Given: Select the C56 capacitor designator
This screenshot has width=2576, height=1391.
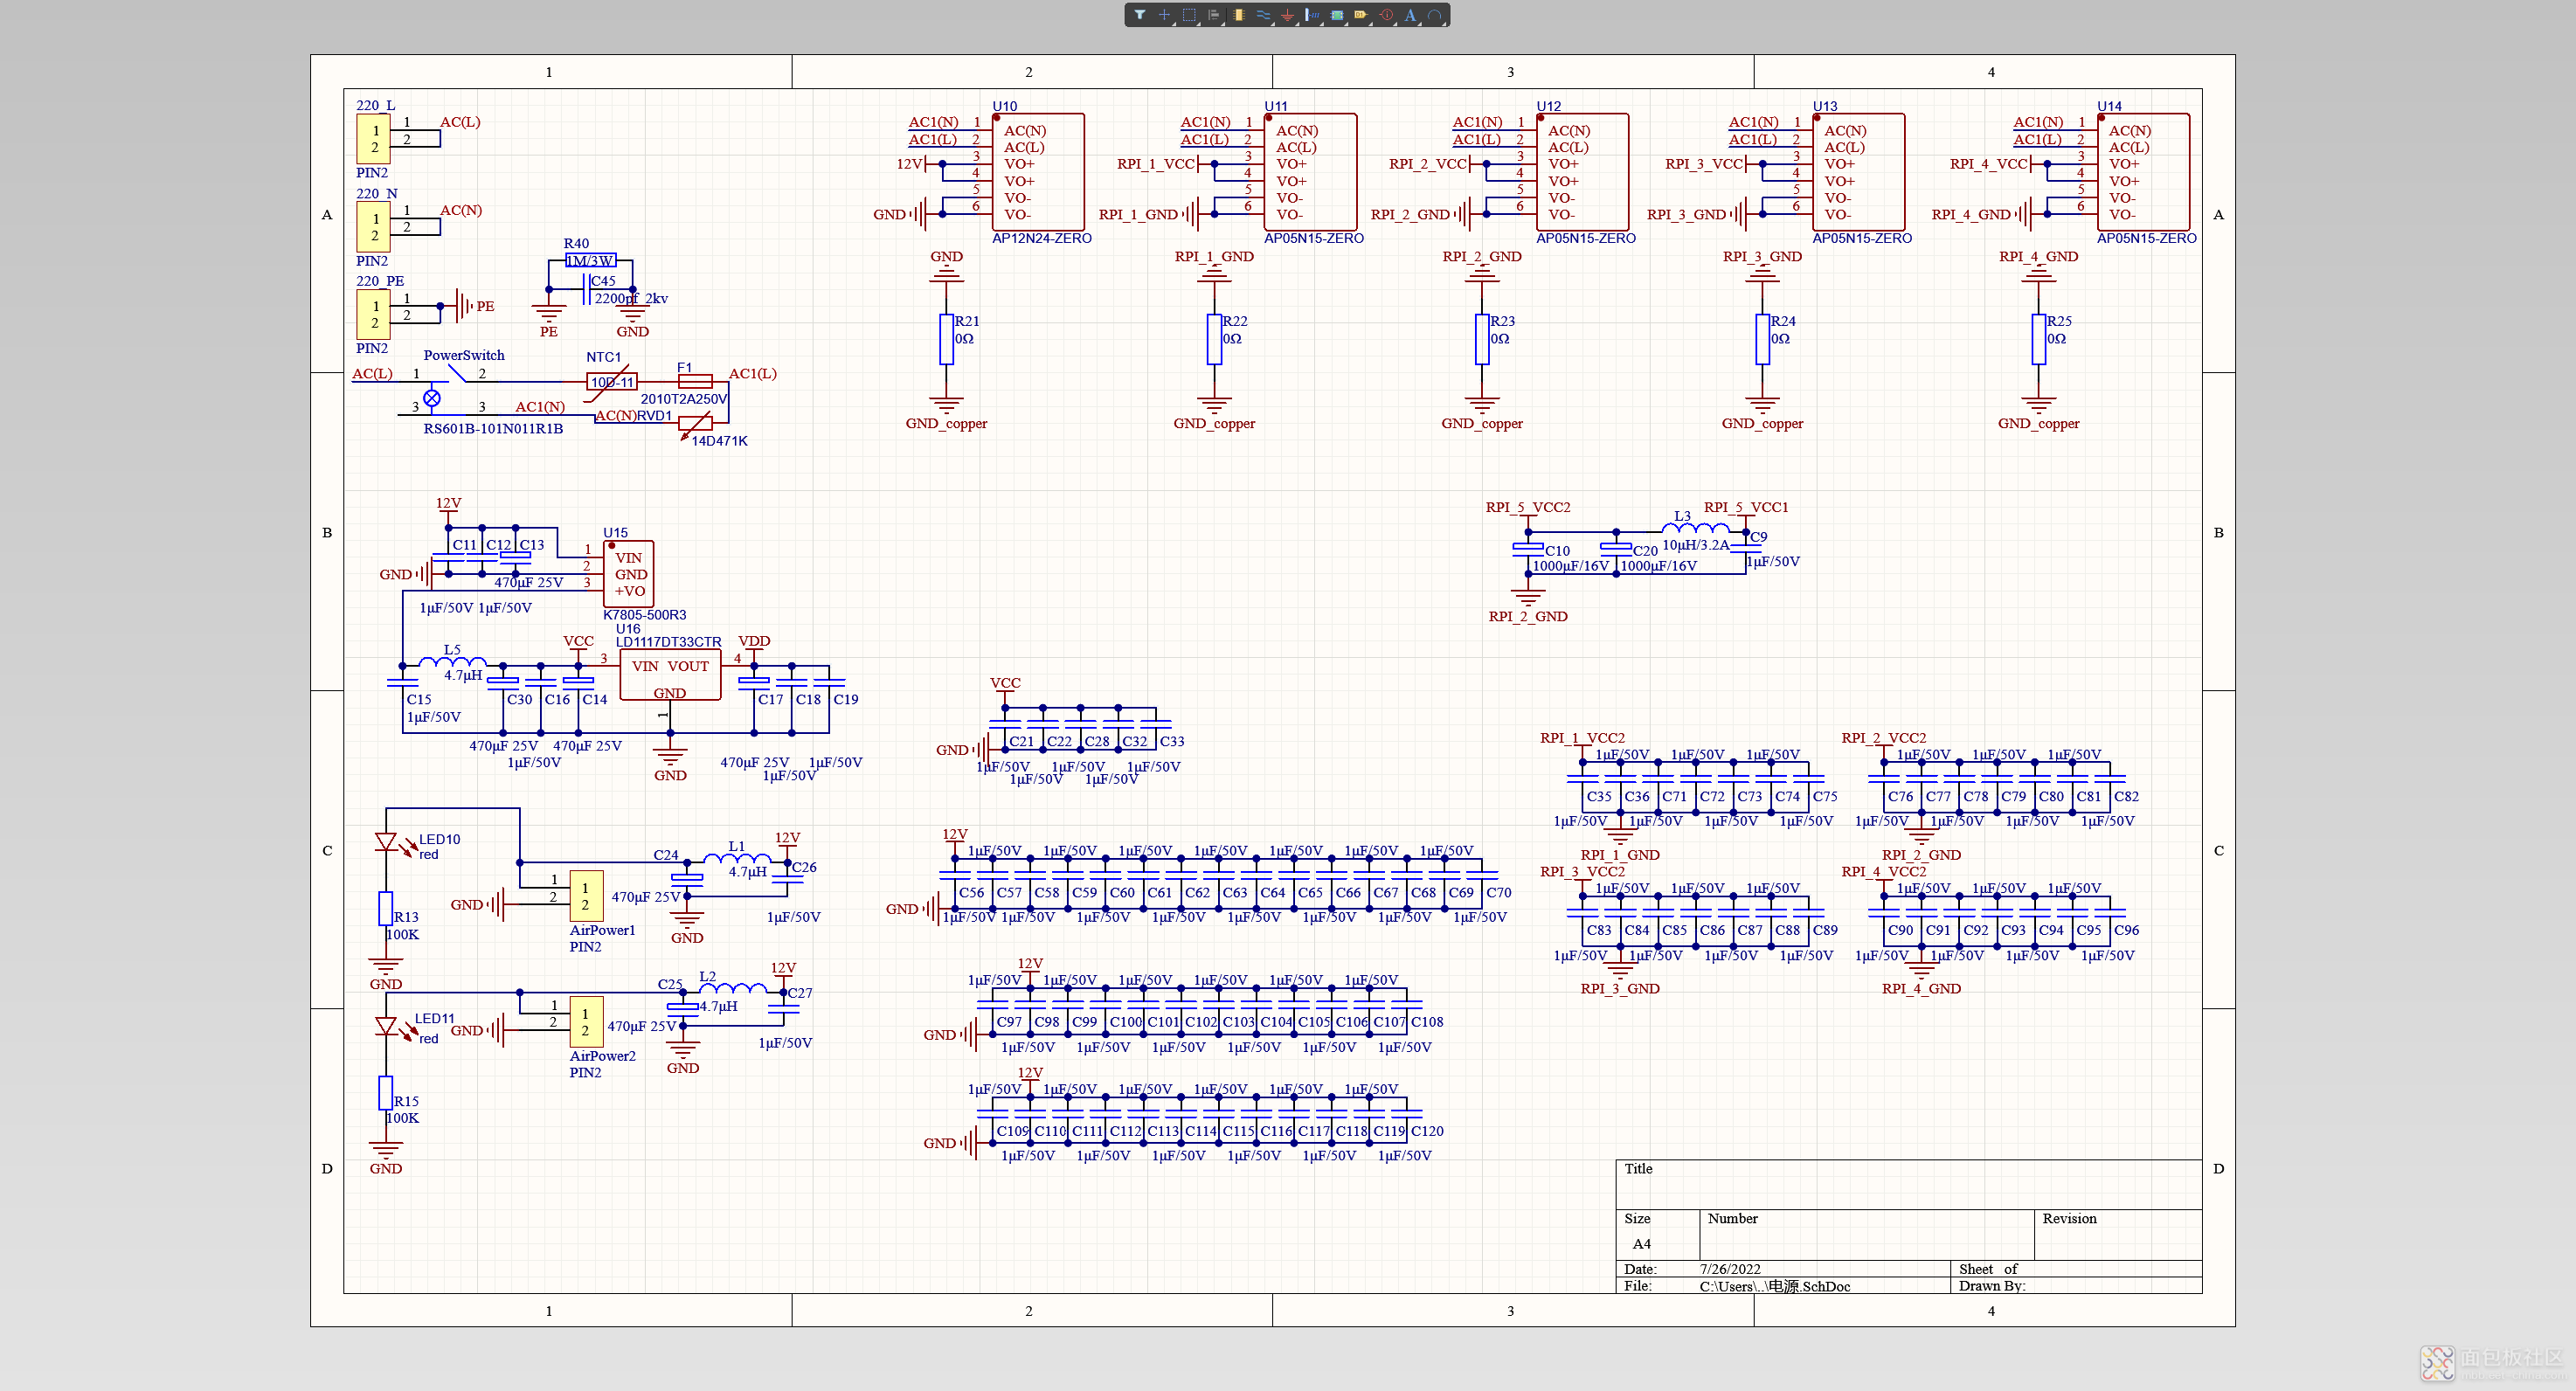Looking at the screenshot, I should pos(971,893).
